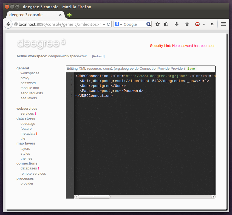This screenshot has height=215, width=232.
Task: Click the Reload workspace link
Action: click(98, 56)
